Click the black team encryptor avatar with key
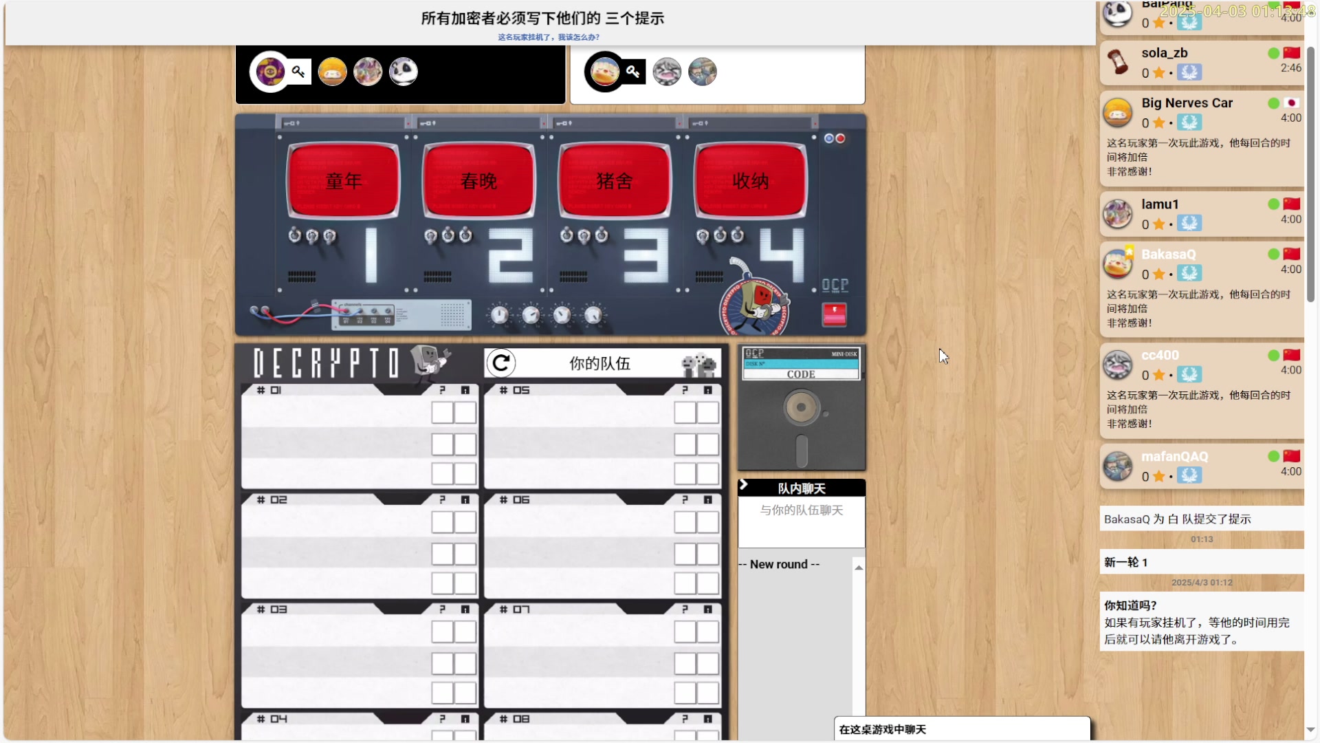This screenshot has height=743, width=1320. pos(270,72)
